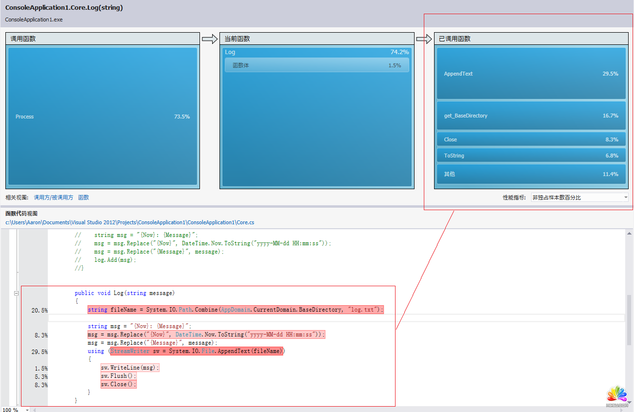Click the vertical scrollbar thumb in code view

(629, 319)
